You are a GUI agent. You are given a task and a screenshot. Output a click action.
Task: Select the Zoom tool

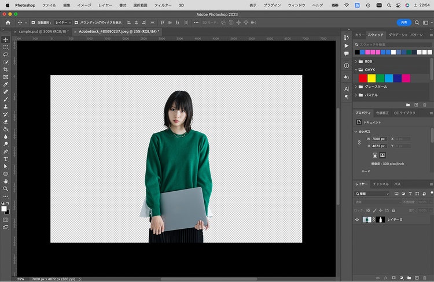point(6,189)
